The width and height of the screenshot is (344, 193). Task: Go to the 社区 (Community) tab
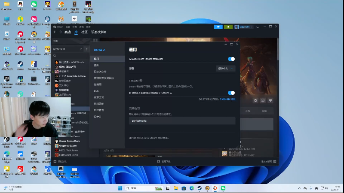(84, 32)
